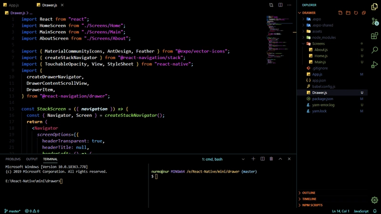The image size is (381, 214).
Task: Open babel.config.js file
Action: [x=323, y=86]
